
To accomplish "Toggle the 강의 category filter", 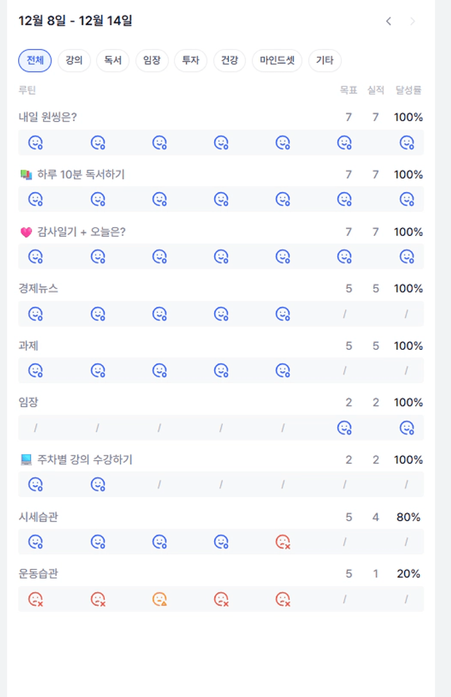I will pos(74,61).
